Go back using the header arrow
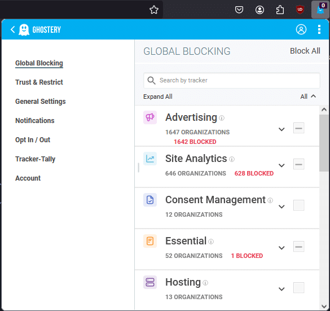Screen dimensions: 330x311 point(12,29)
